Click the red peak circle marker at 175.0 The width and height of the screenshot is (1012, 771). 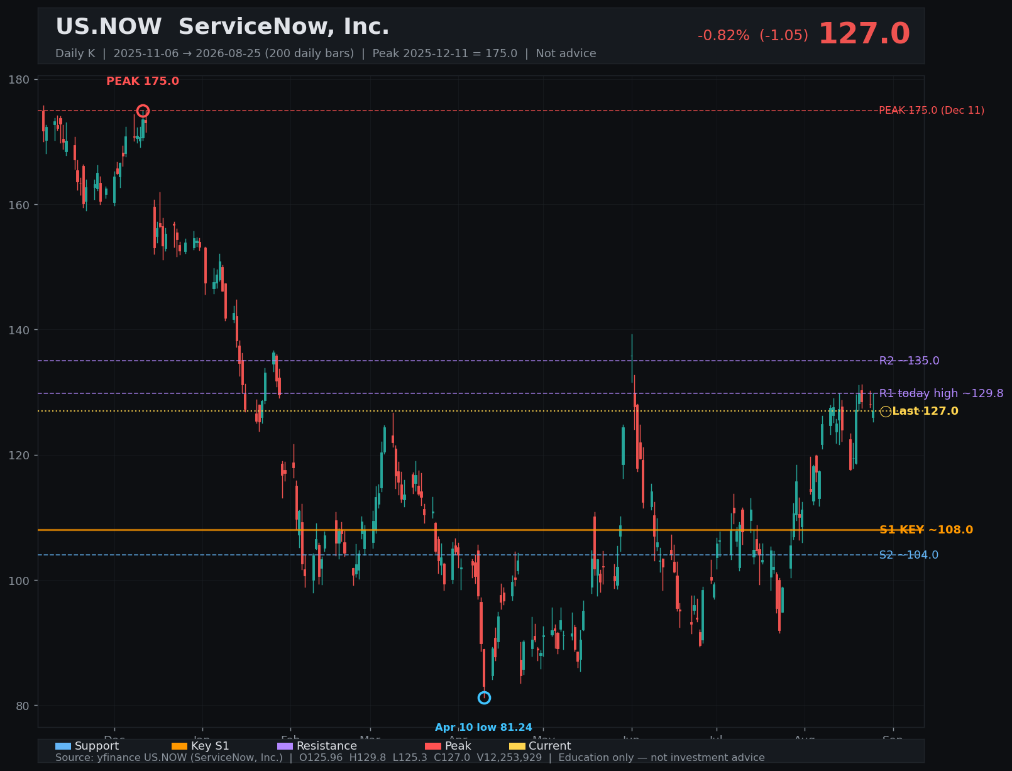[x=143, y=111]
